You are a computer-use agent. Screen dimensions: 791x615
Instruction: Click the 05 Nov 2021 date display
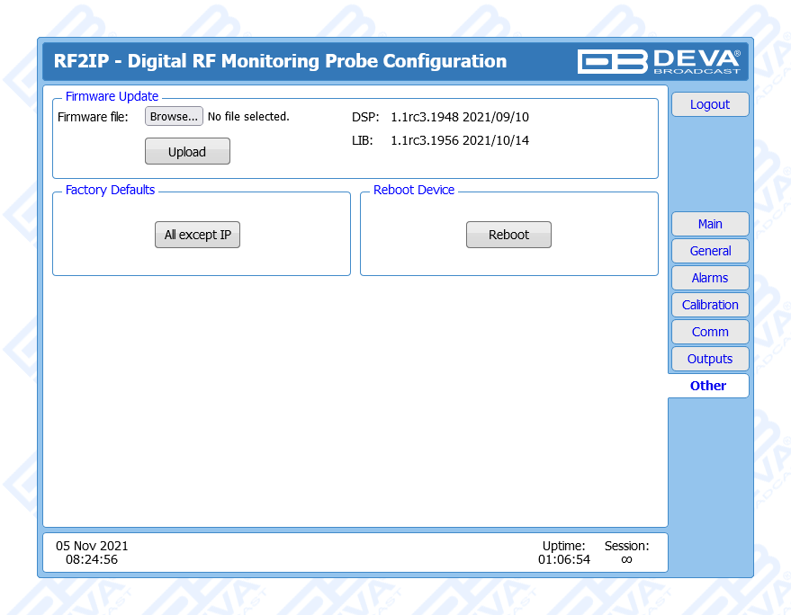click(x=92, y=546)
